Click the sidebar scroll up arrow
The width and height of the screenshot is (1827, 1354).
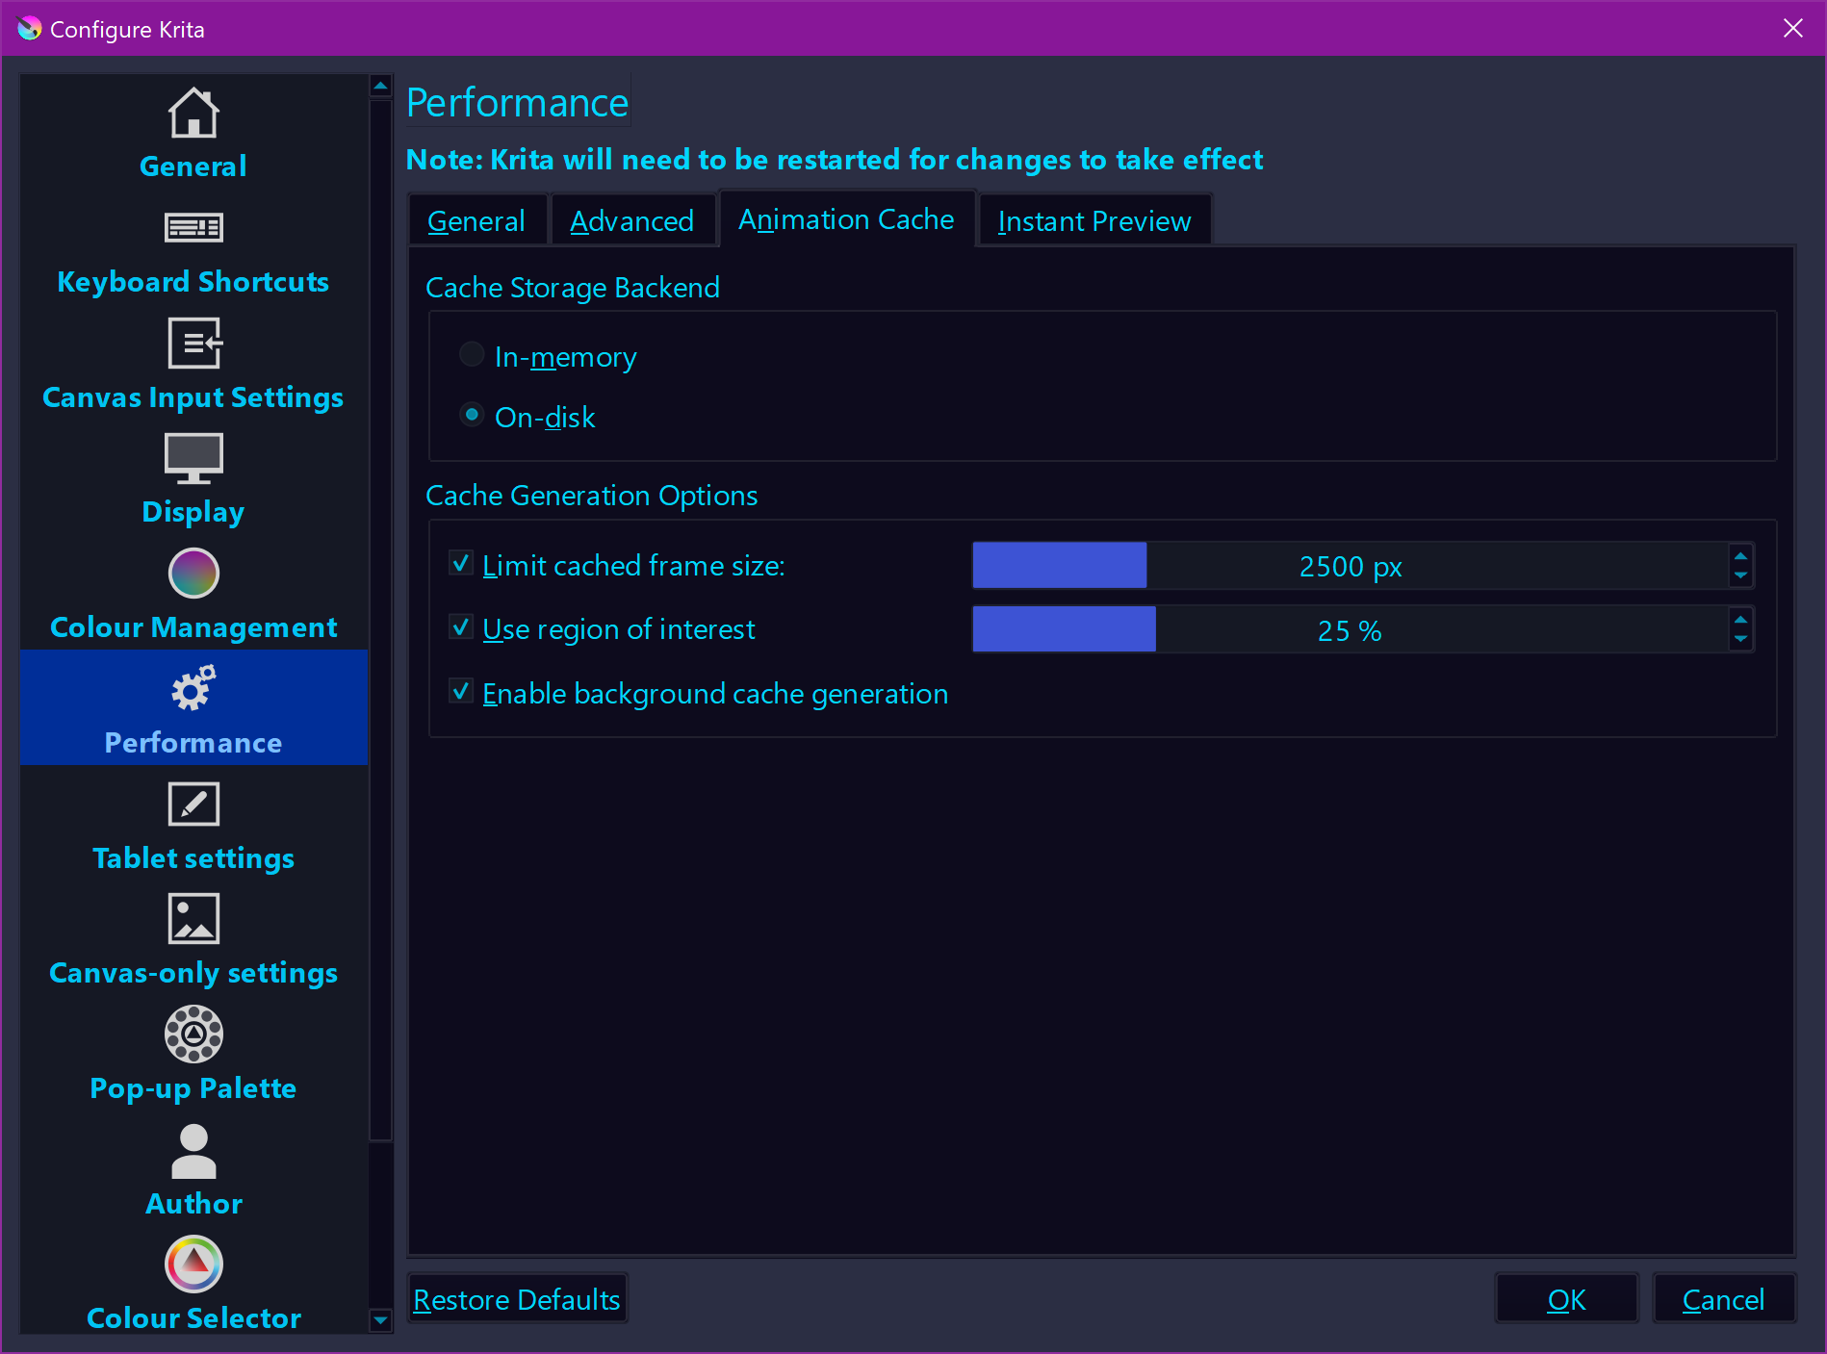pyautogui.click(x=380, y=86)
